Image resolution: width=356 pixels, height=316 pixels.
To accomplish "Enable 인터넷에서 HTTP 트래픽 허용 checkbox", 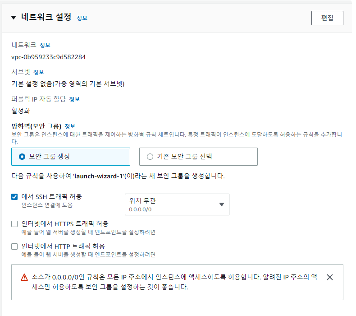I will coord(14,246).
